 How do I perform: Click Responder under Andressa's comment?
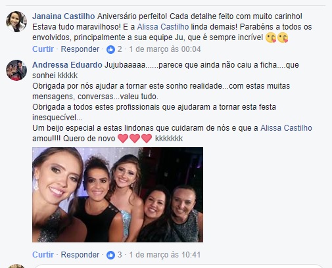pyautogui.click(x=80, y=255)
